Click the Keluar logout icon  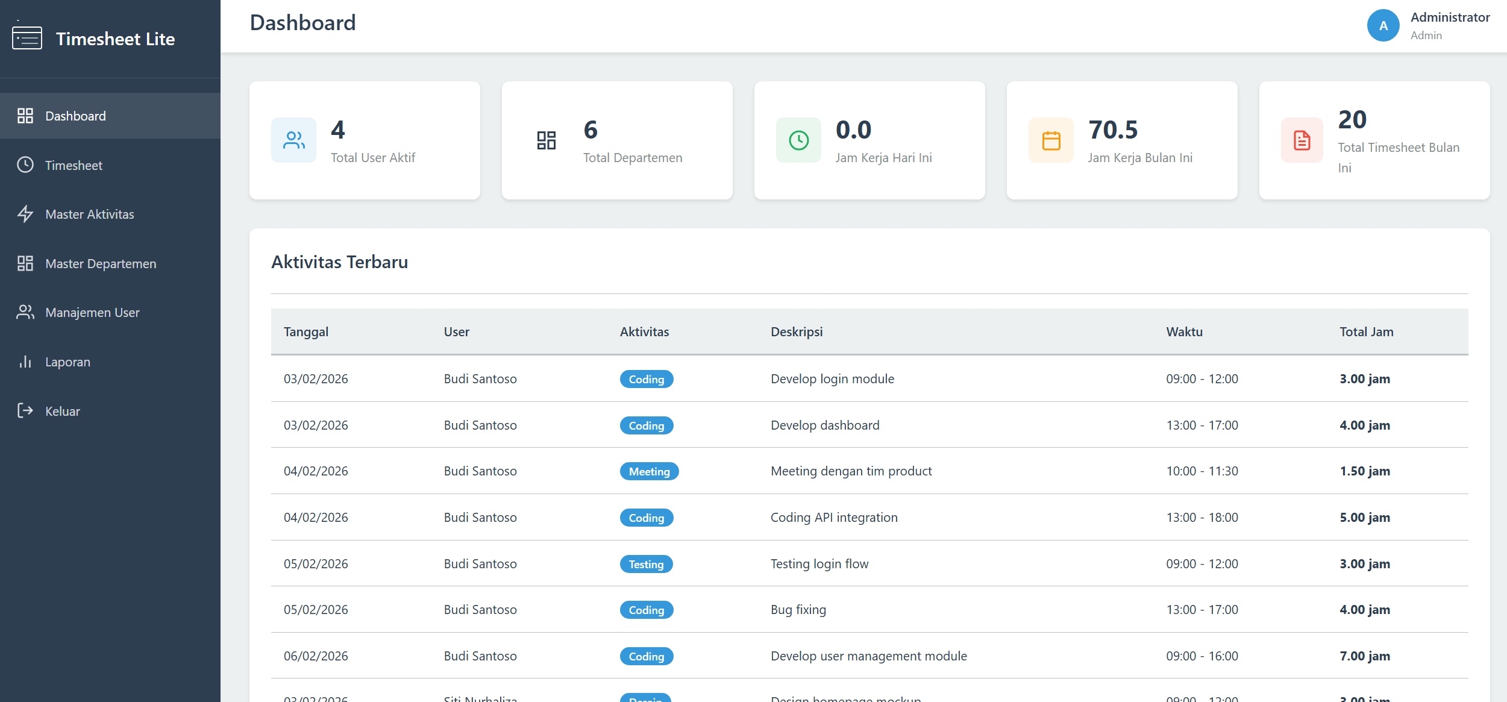point(25,411)
